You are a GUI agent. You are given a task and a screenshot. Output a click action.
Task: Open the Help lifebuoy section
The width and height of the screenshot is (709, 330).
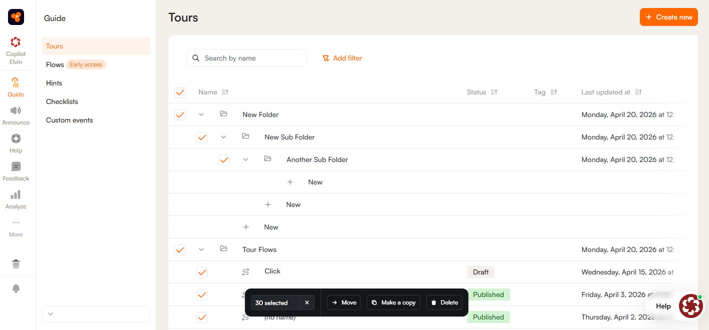(16, 139)
